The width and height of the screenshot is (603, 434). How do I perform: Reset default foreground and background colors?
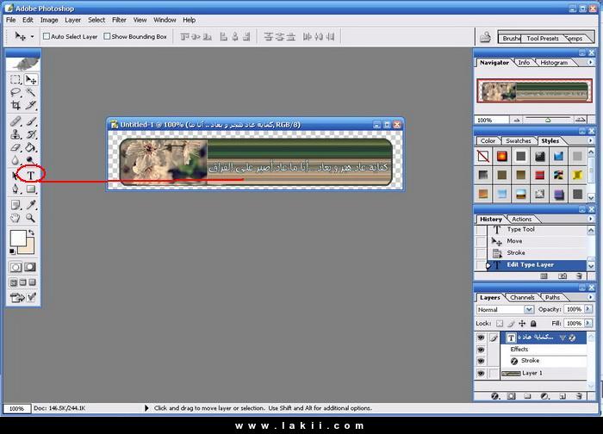coord(12,251)
